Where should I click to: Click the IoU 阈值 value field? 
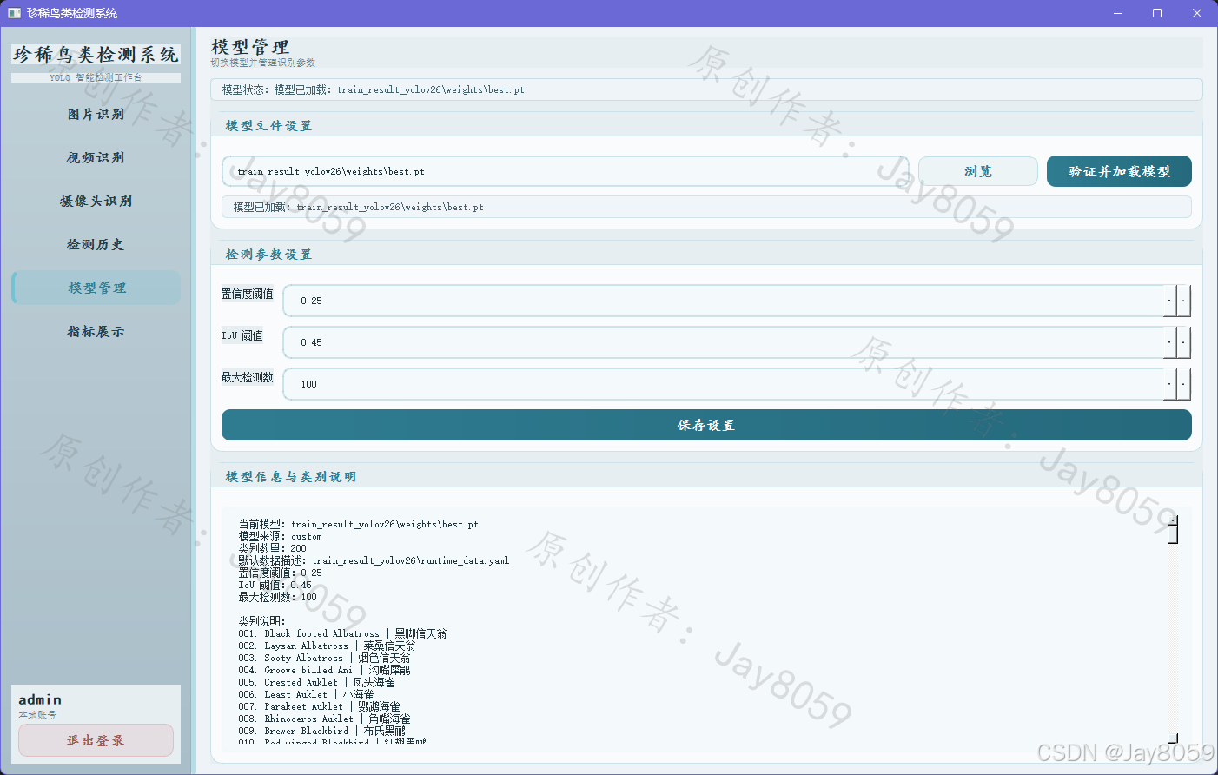(723, 342)
